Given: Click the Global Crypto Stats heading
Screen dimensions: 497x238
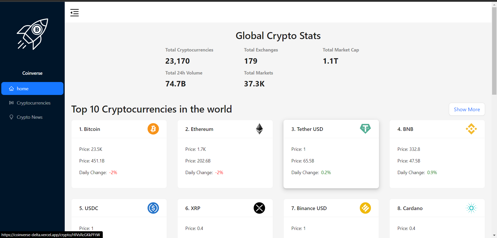Looking at the screenshot, I should pos(278,36).
